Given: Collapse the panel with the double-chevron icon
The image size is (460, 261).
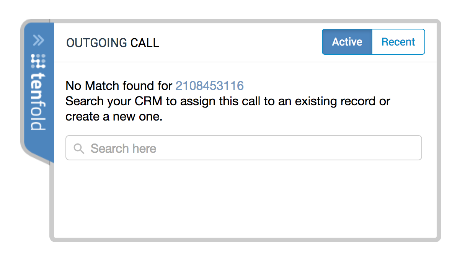Looking at the screenshot, I should (x=39, y=40).
